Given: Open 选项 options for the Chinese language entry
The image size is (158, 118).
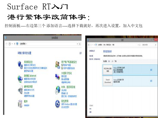Looking at the screenshot, I should click(x=151, y=70).
